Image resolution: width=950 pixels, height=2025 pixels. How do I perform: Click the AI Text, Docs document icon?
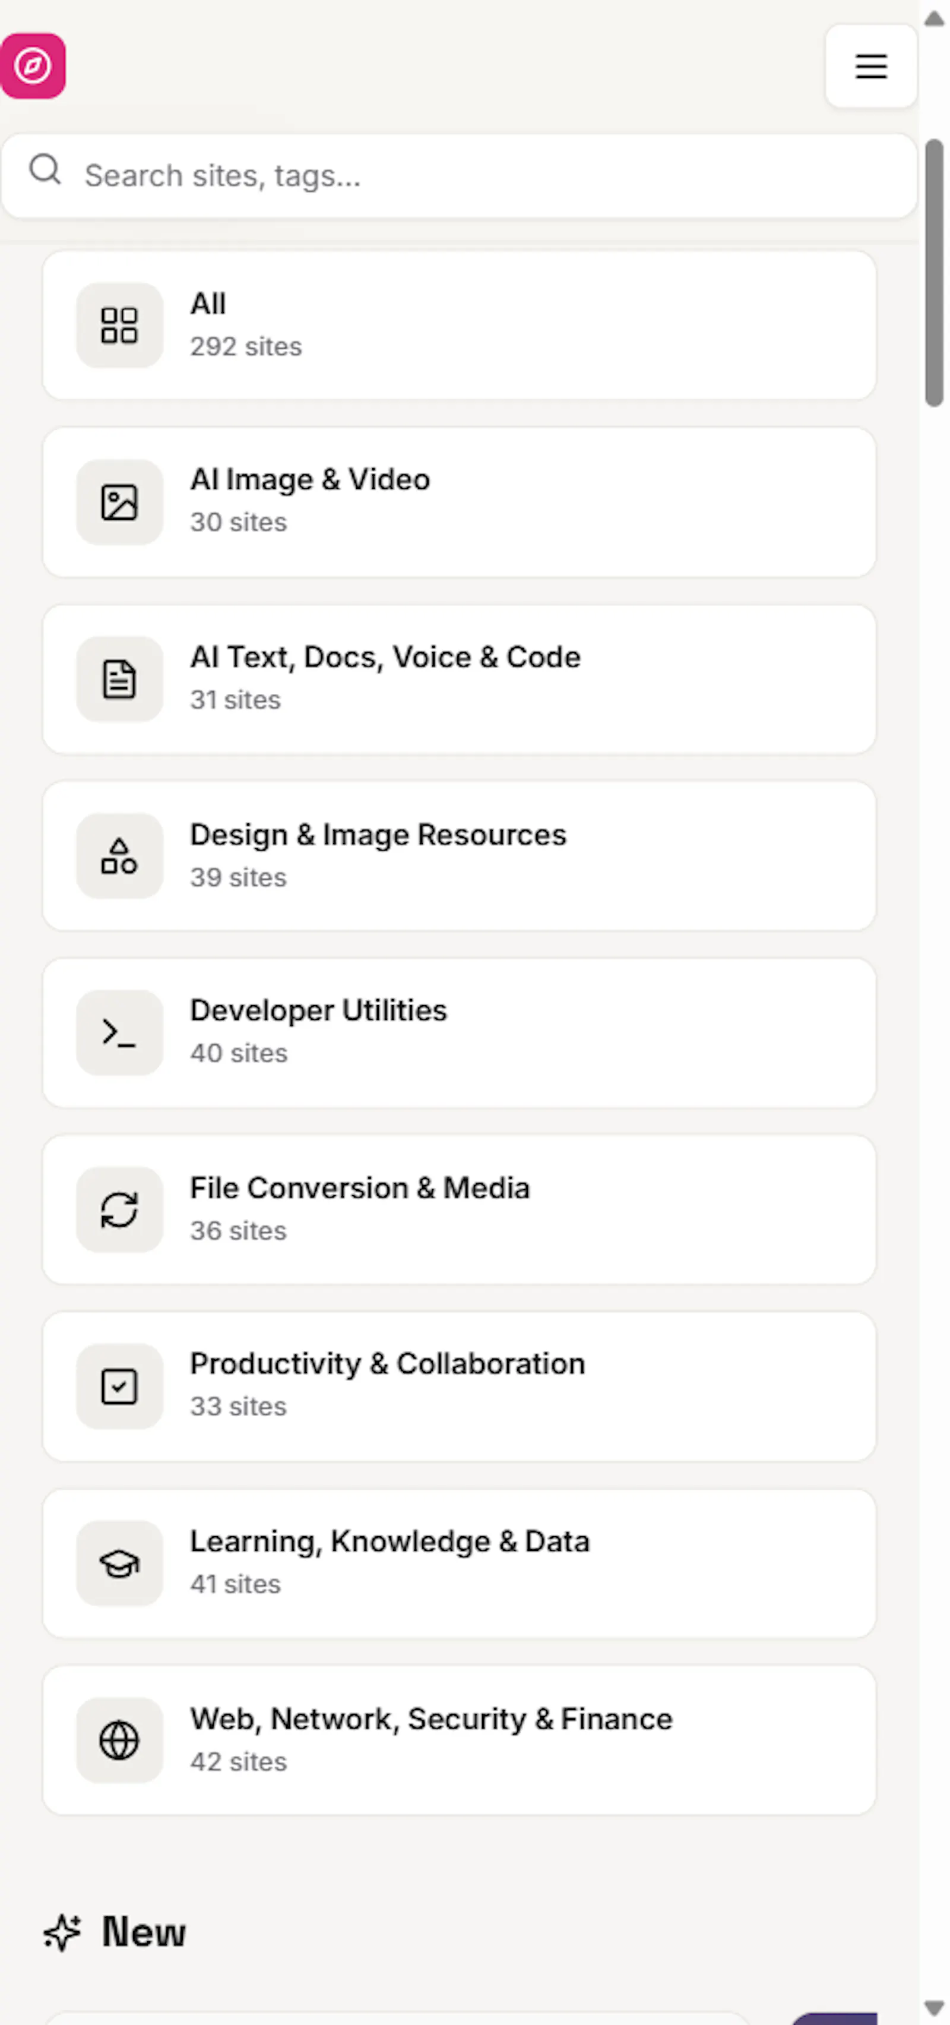click(x=119, y=679)
